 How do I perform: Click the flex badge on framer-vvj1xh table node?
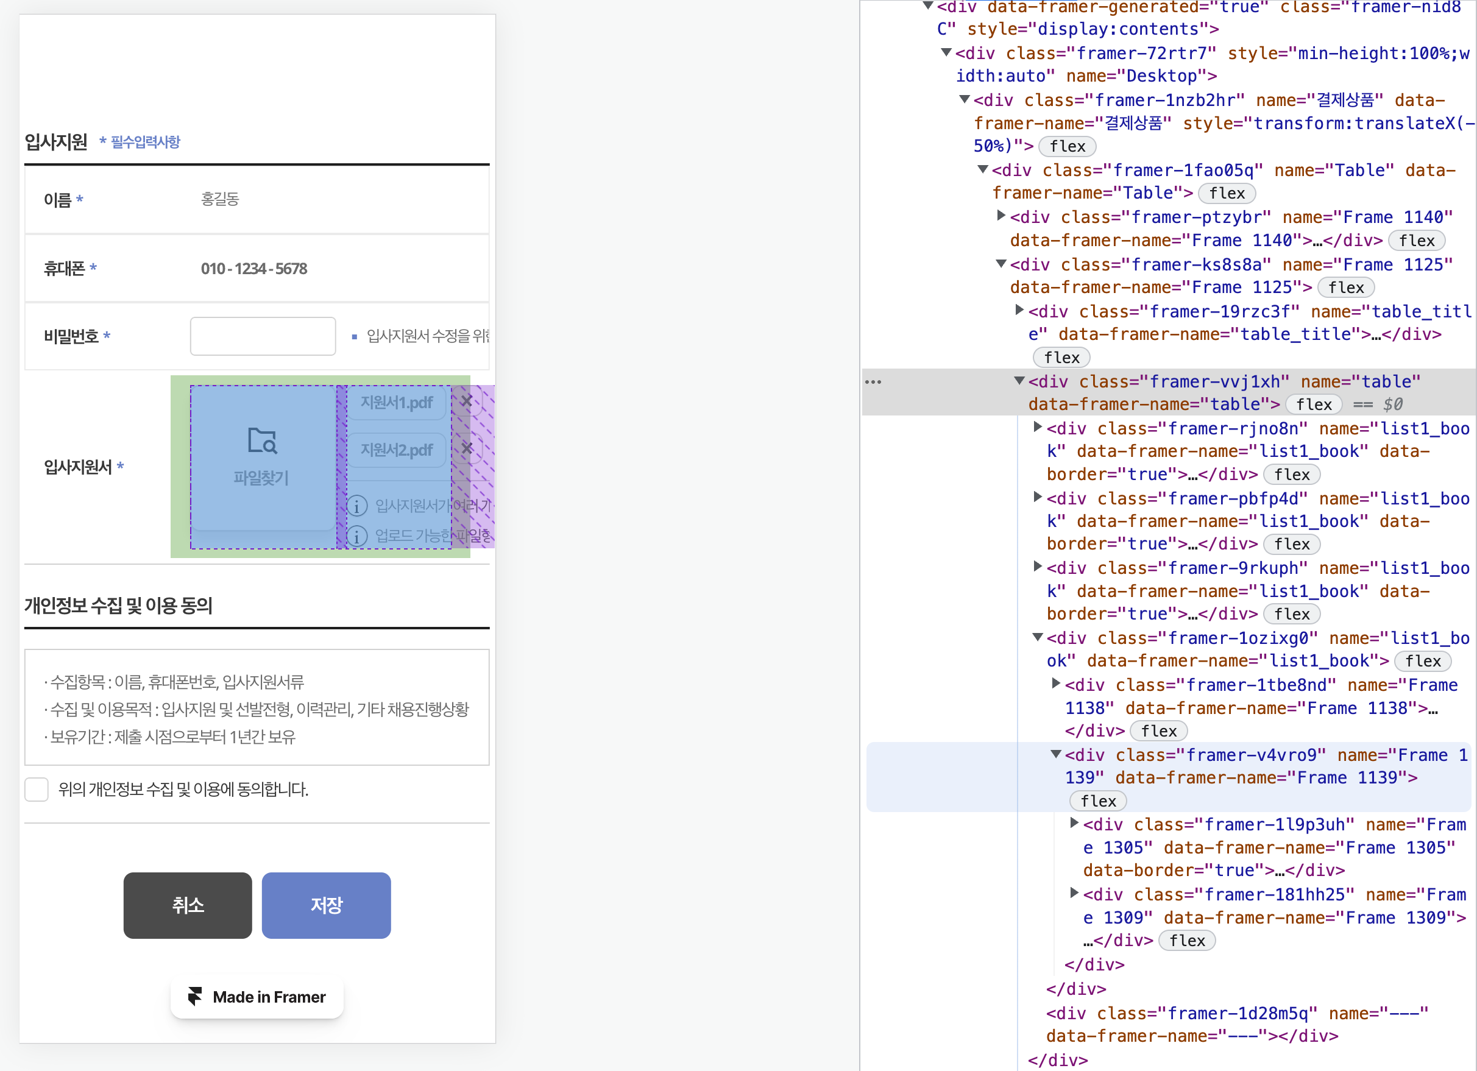[x=1313, y=405]
